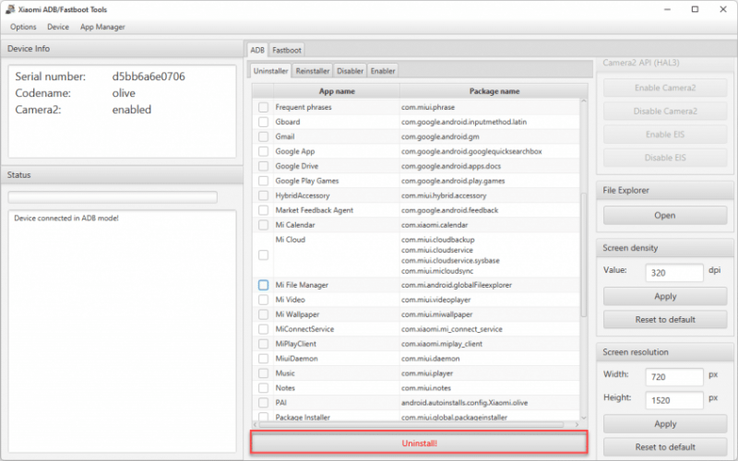The height and width of the screenshot is (461, 738).
Task: Apply the screen resolution values
Action: (x=664, y=424)
